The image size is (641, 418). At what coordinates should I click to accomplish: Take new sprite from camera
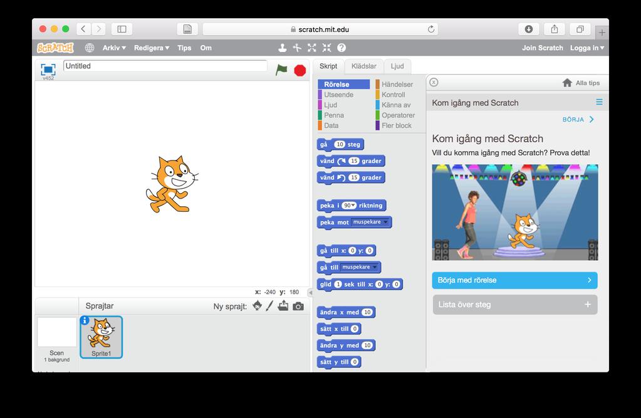[298, 306]
